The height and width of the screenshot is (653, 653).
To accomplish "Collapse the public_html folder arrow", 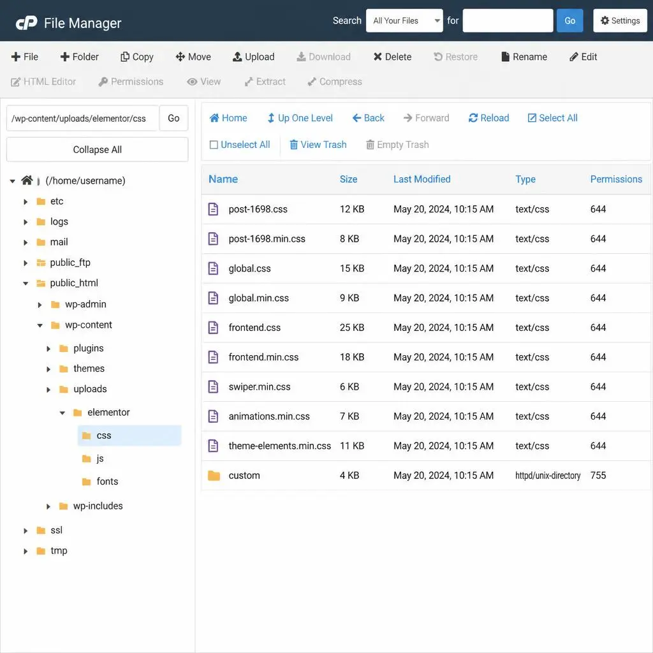I will pos(26,283).
